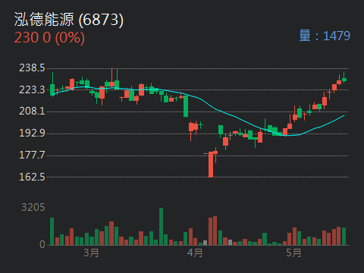364x273 pixels.
Task: Click the 208.1 price axis label
Action: point(32,111)
